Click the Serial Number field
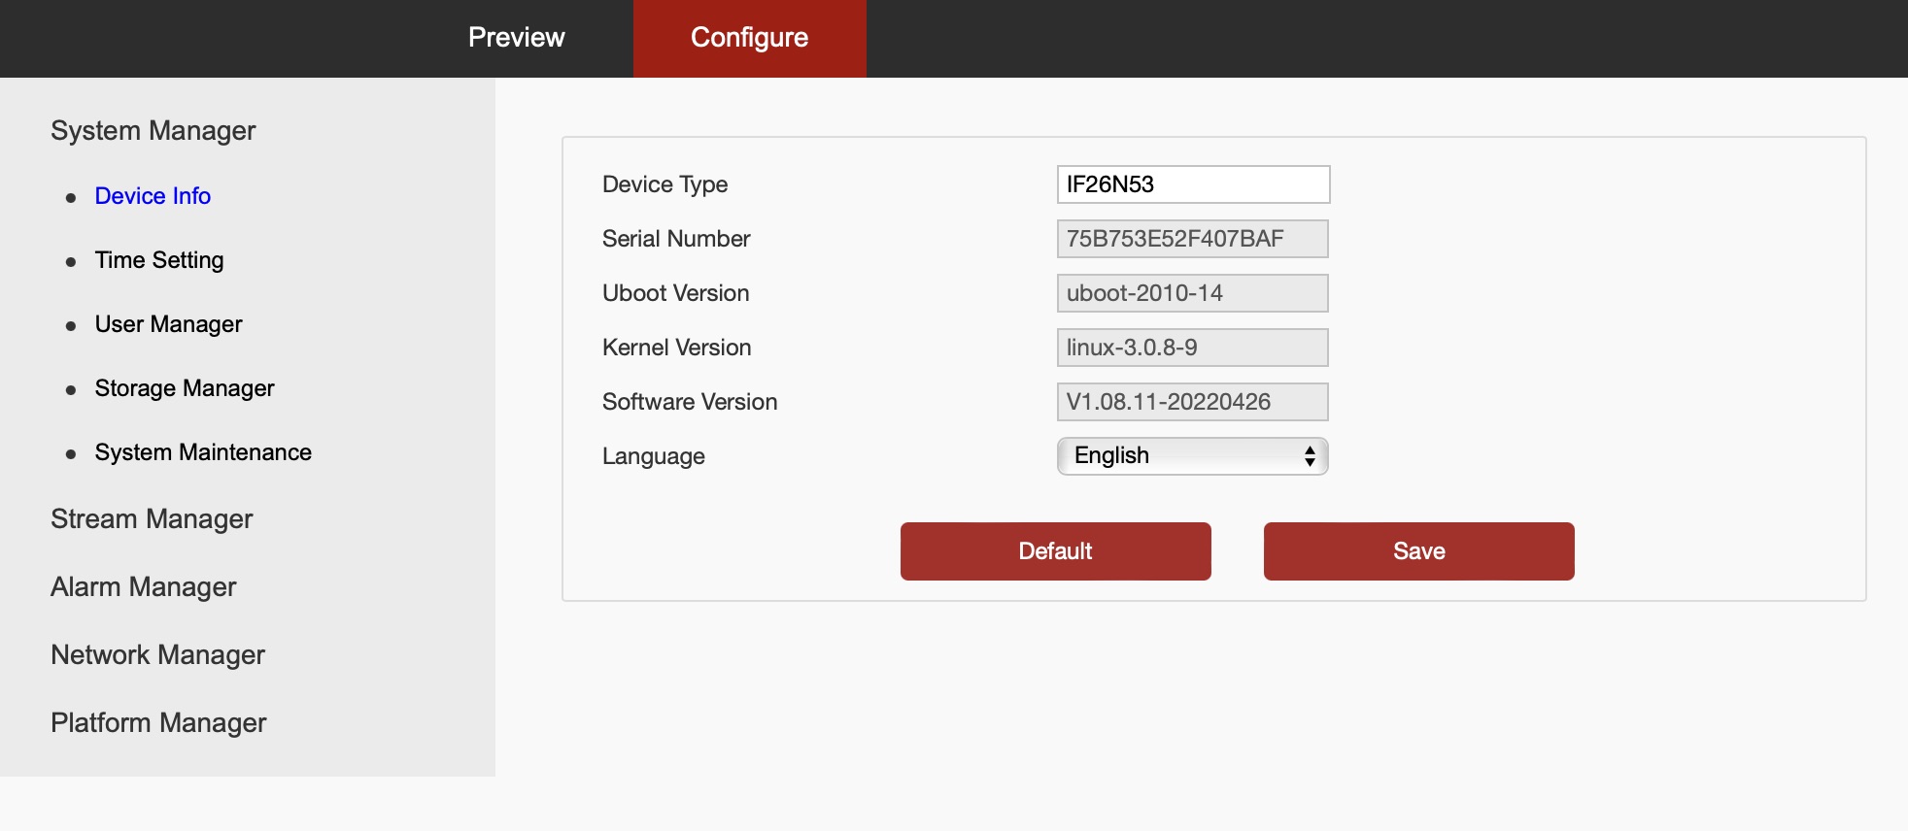Screen dimensions: 1908x831 click(1192, 239)
